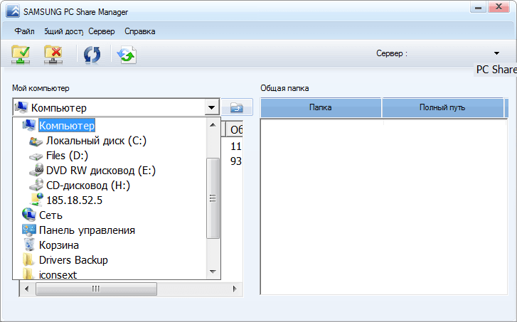The height and width of the screenshot is (322, 517).
Task: Click the iconsext folder icon
Action: [28, 274]
